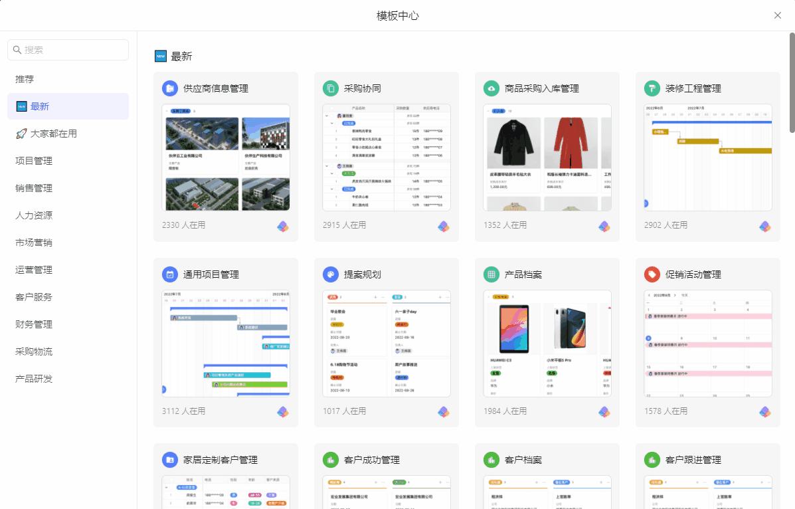Click the 供应商信息管理 template icon
Viewport: 795px width, 509px height.
170,88
